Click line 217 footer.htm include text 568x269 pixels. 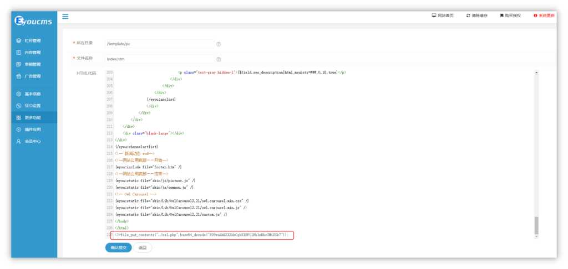click(148, 167)
